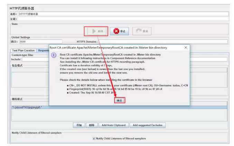Viewport: 234px width, 146px height.
Task: Click the 名称 name input field
Action: (x=124, y=14)
